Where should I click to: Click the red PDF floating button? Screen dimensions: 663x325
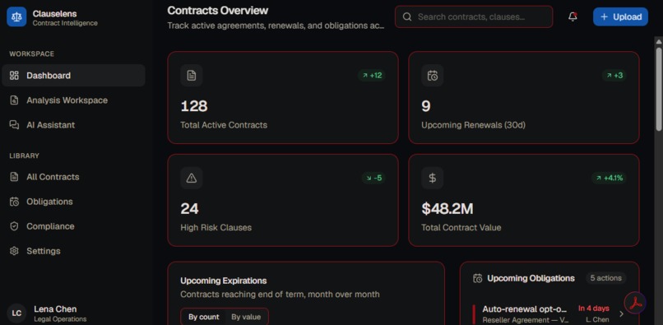pyautogui.click(x=635, y=303)
